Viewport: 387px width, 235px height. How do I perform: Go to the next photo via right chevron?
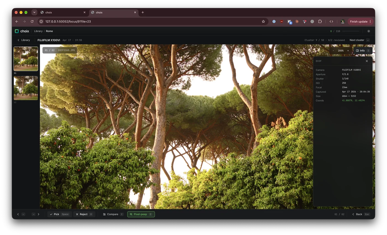(x=38, y=214)
